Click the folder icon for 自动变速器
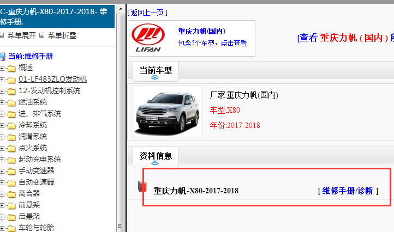Viewport: 394px width, 232px height. click(11, 183)
